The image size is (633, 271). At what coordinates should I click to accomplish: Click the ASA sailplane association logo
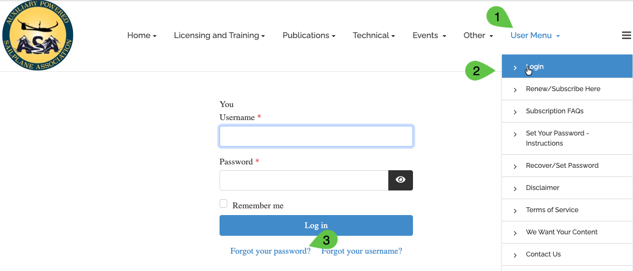(37, 36)
